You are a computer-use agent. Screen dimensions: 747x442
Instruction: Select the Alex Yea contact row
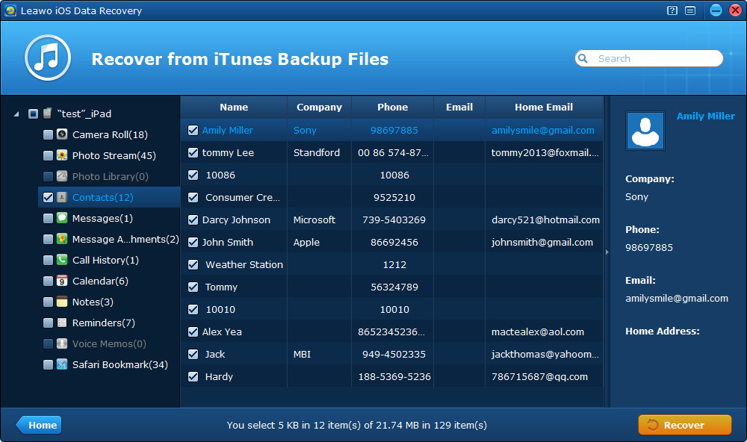[x=392, y=331]
